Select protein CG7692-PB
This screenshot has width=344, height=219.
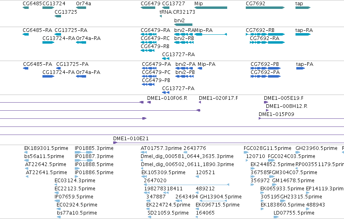(x=266, y=68)
